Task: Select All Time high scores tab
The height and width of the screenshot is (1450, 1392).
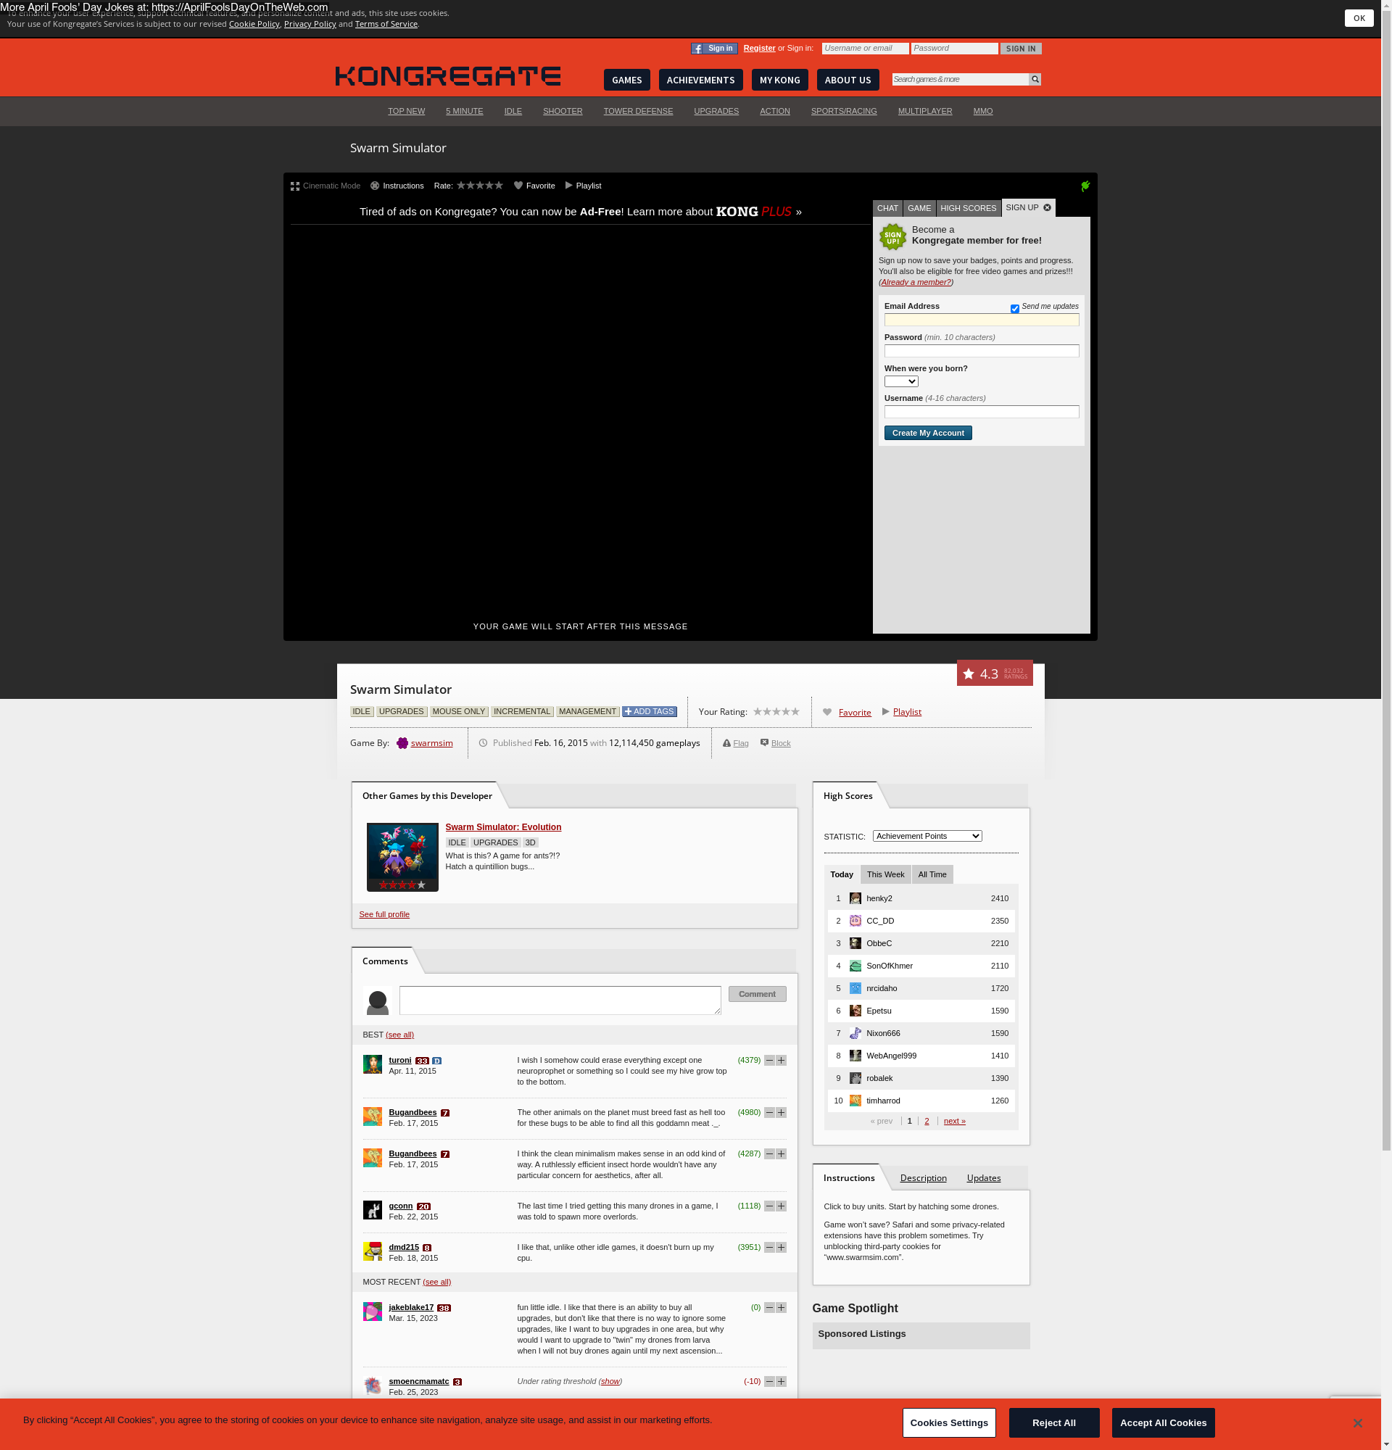Action: [x=932, y=874]
